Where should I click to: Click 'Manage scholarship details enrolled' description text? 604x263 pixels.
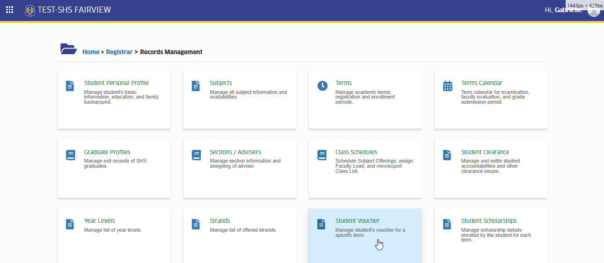point(496,235)
